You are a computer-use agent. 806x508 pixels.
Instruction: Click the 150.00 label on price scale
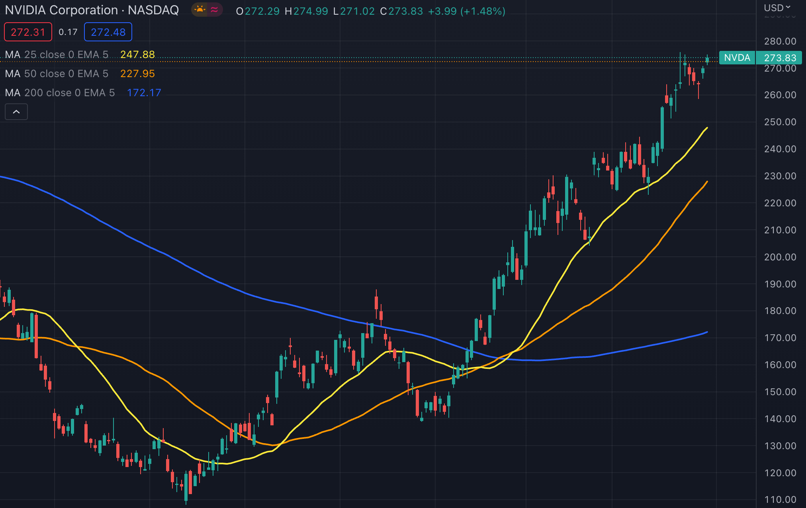pyautogui.click(x=780, y=392)
